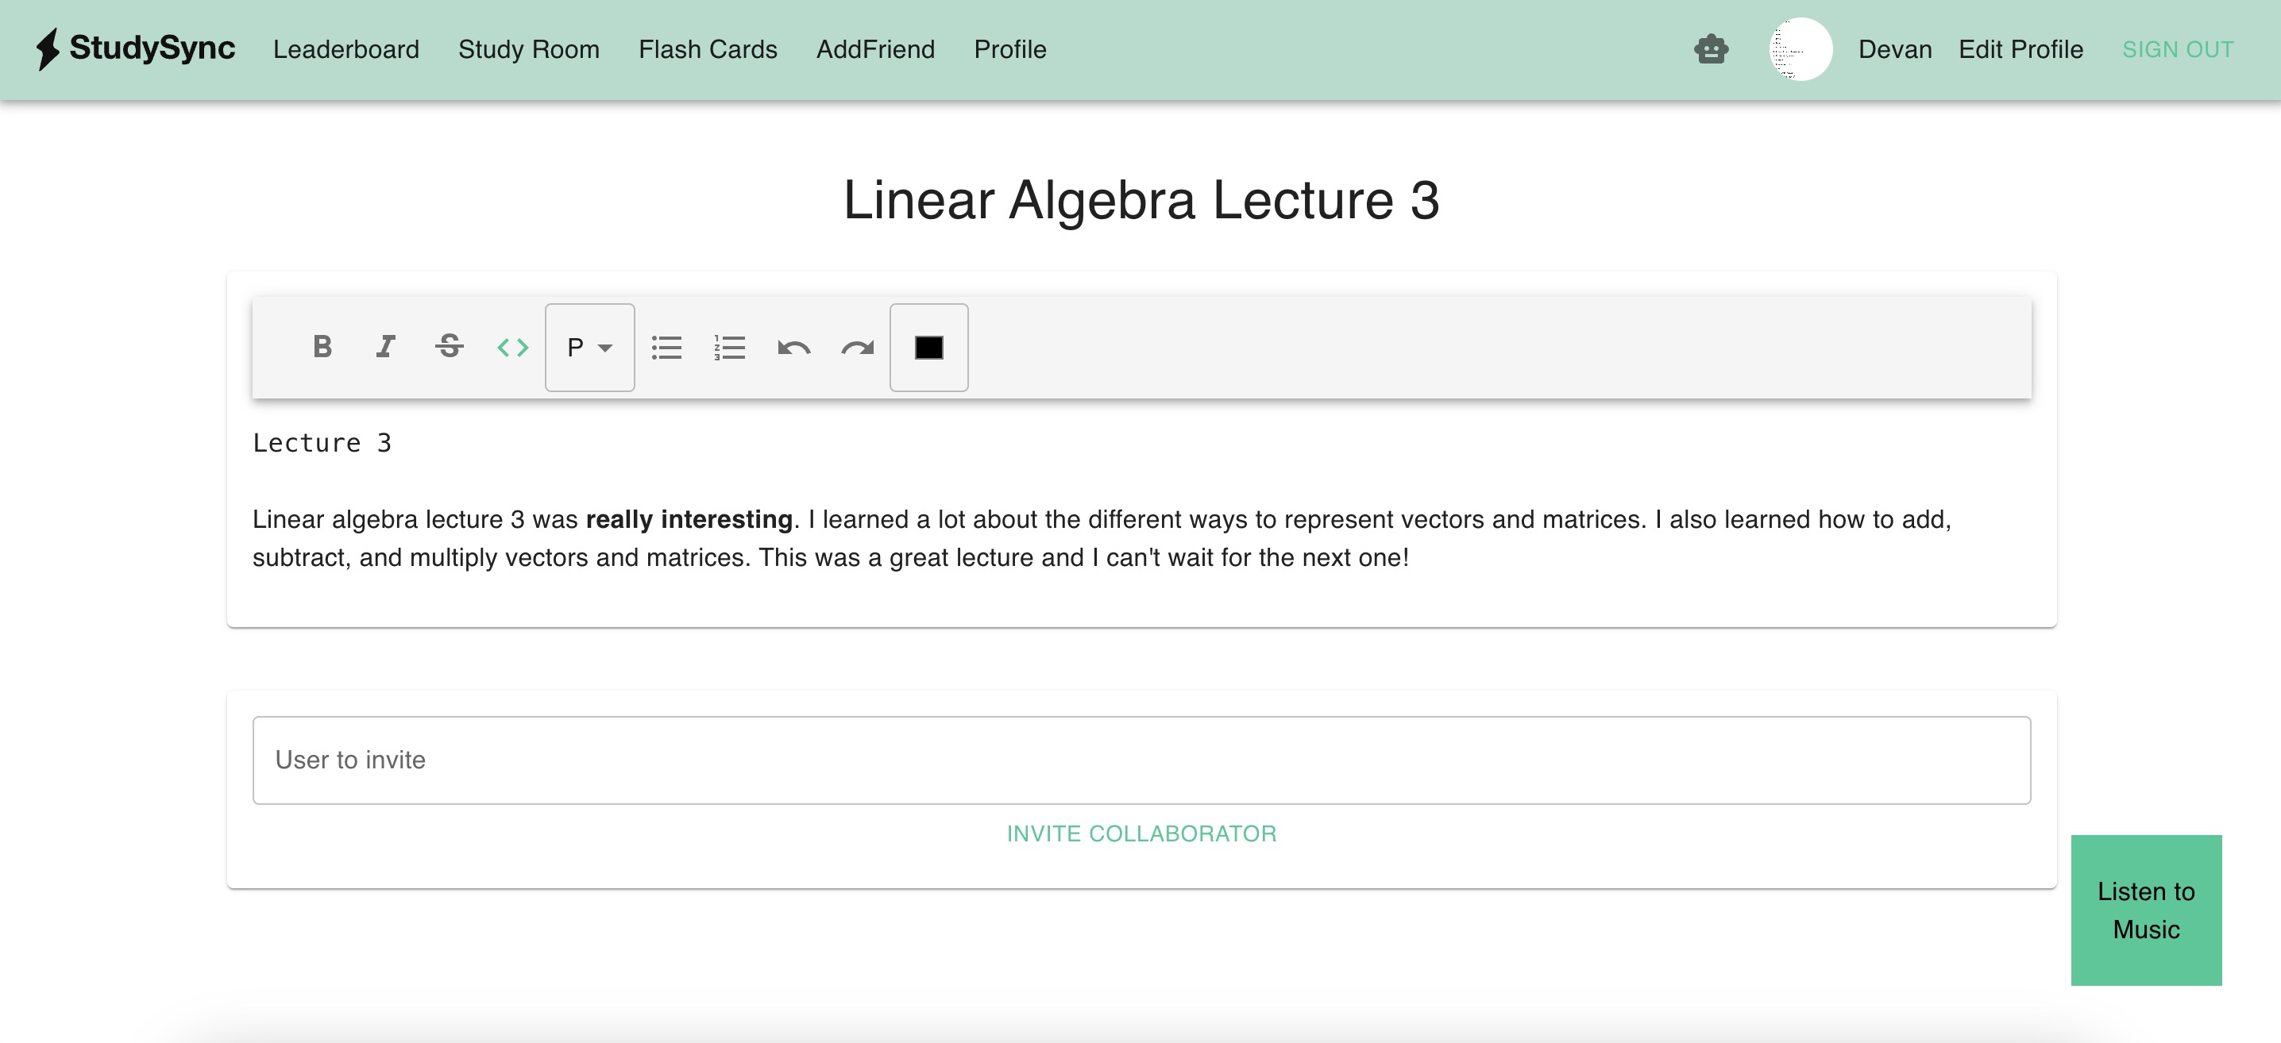Click the Listen to Music button

(x=2146, y=910)
